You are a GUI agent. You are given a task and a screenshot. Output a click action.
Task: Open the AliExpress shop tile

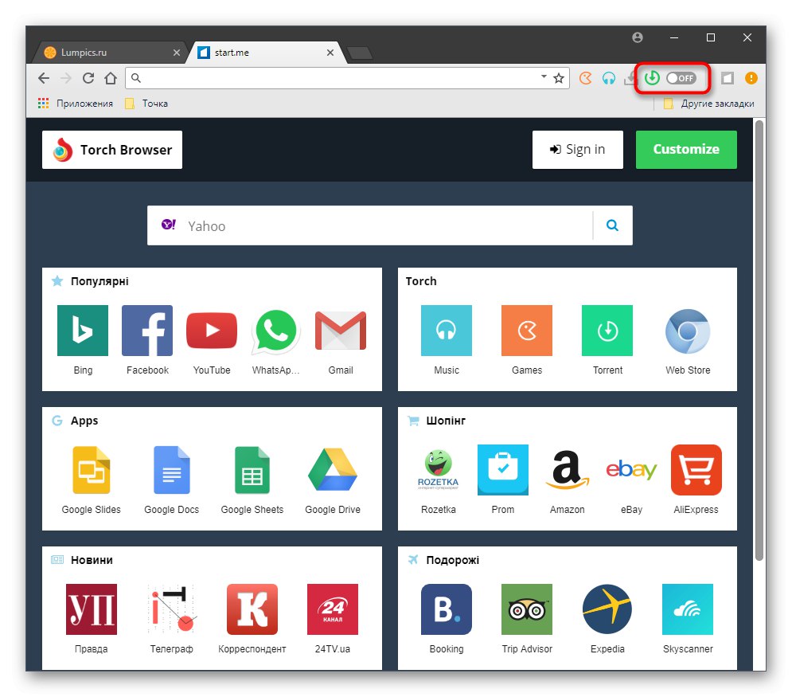[696, 470]
